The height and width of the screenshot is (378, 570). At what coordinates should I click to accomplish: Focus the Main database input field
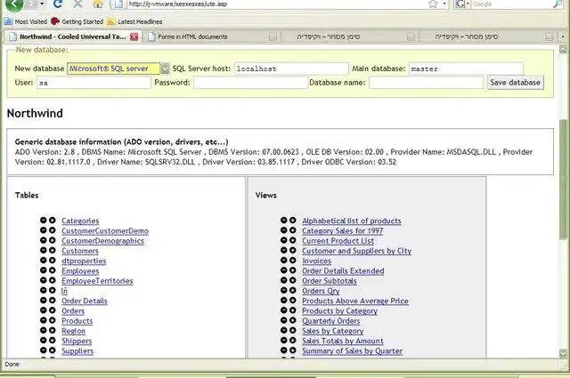coord(466,68)
